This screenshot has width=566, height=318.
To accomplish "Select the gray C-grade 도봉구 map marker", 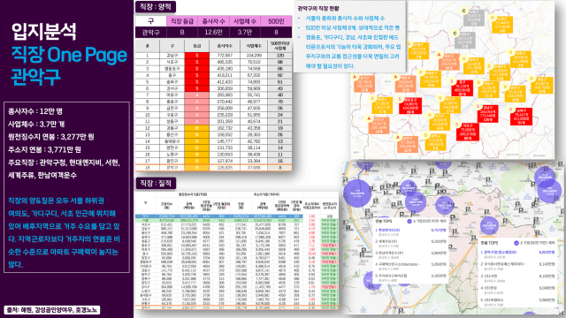I will coord(474,18).
